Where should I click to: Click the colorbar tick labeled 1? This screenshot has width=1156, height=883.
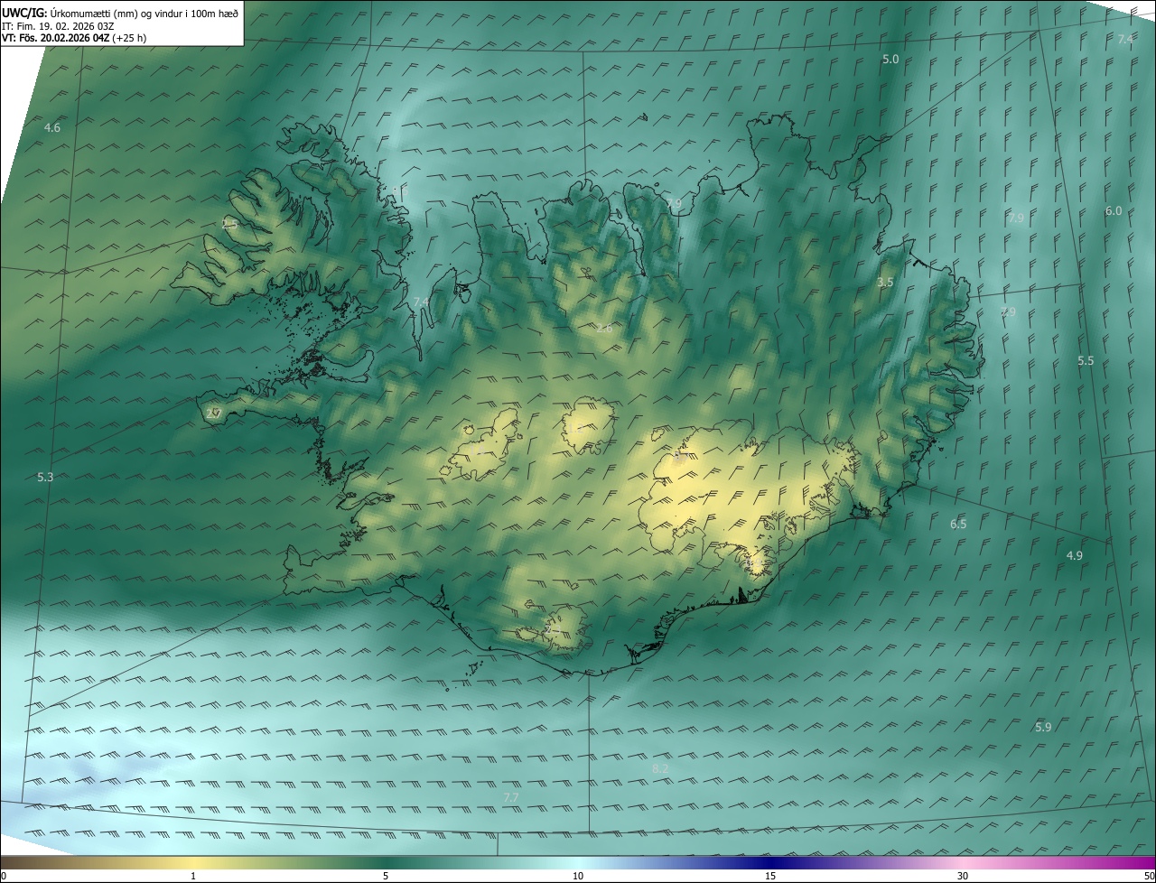coord(193,876)
